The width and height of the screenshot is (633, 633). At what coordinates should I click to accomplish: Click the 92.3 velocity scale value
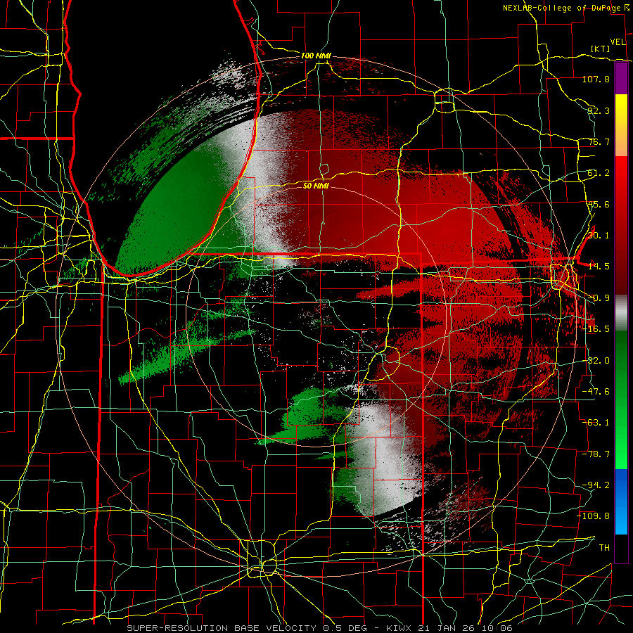click(599, 110)
